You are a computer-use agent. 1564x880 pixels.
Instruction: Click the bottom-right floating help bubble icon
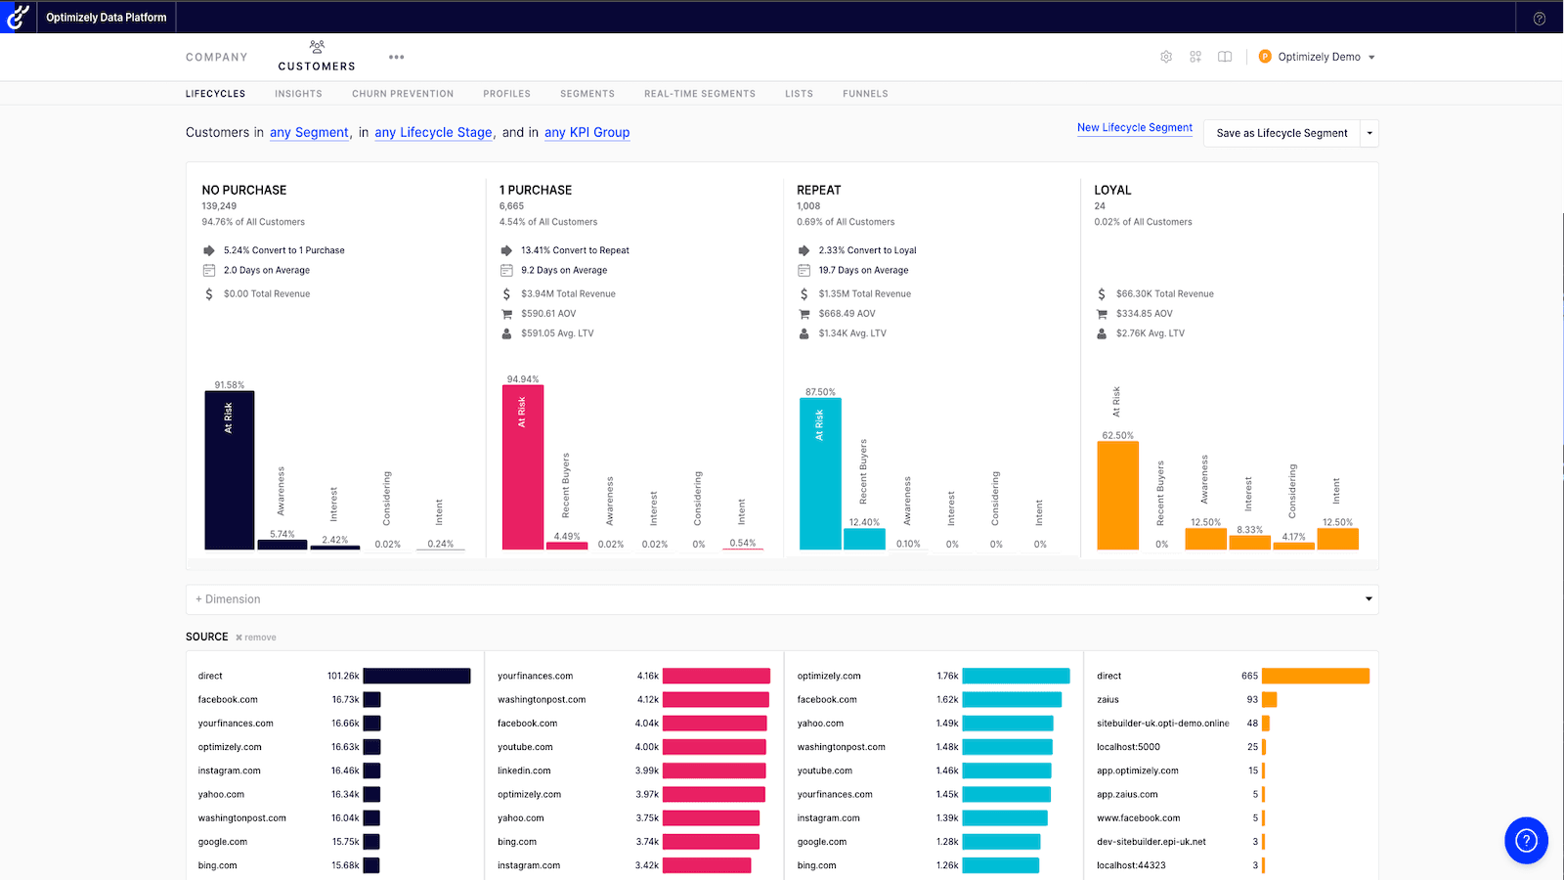pyautogui.click(x=1525, y=840)
